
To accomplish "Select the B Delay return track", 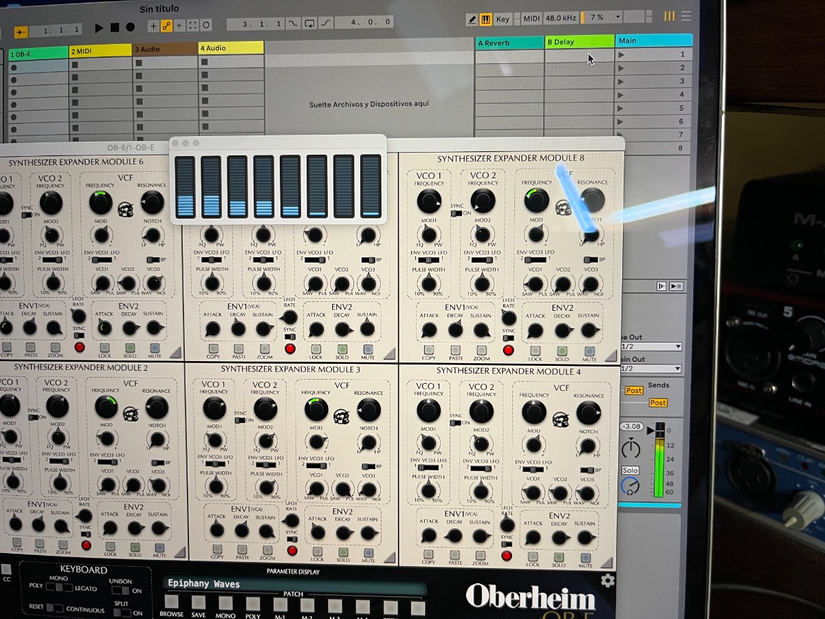I will [x=580, y=41].
